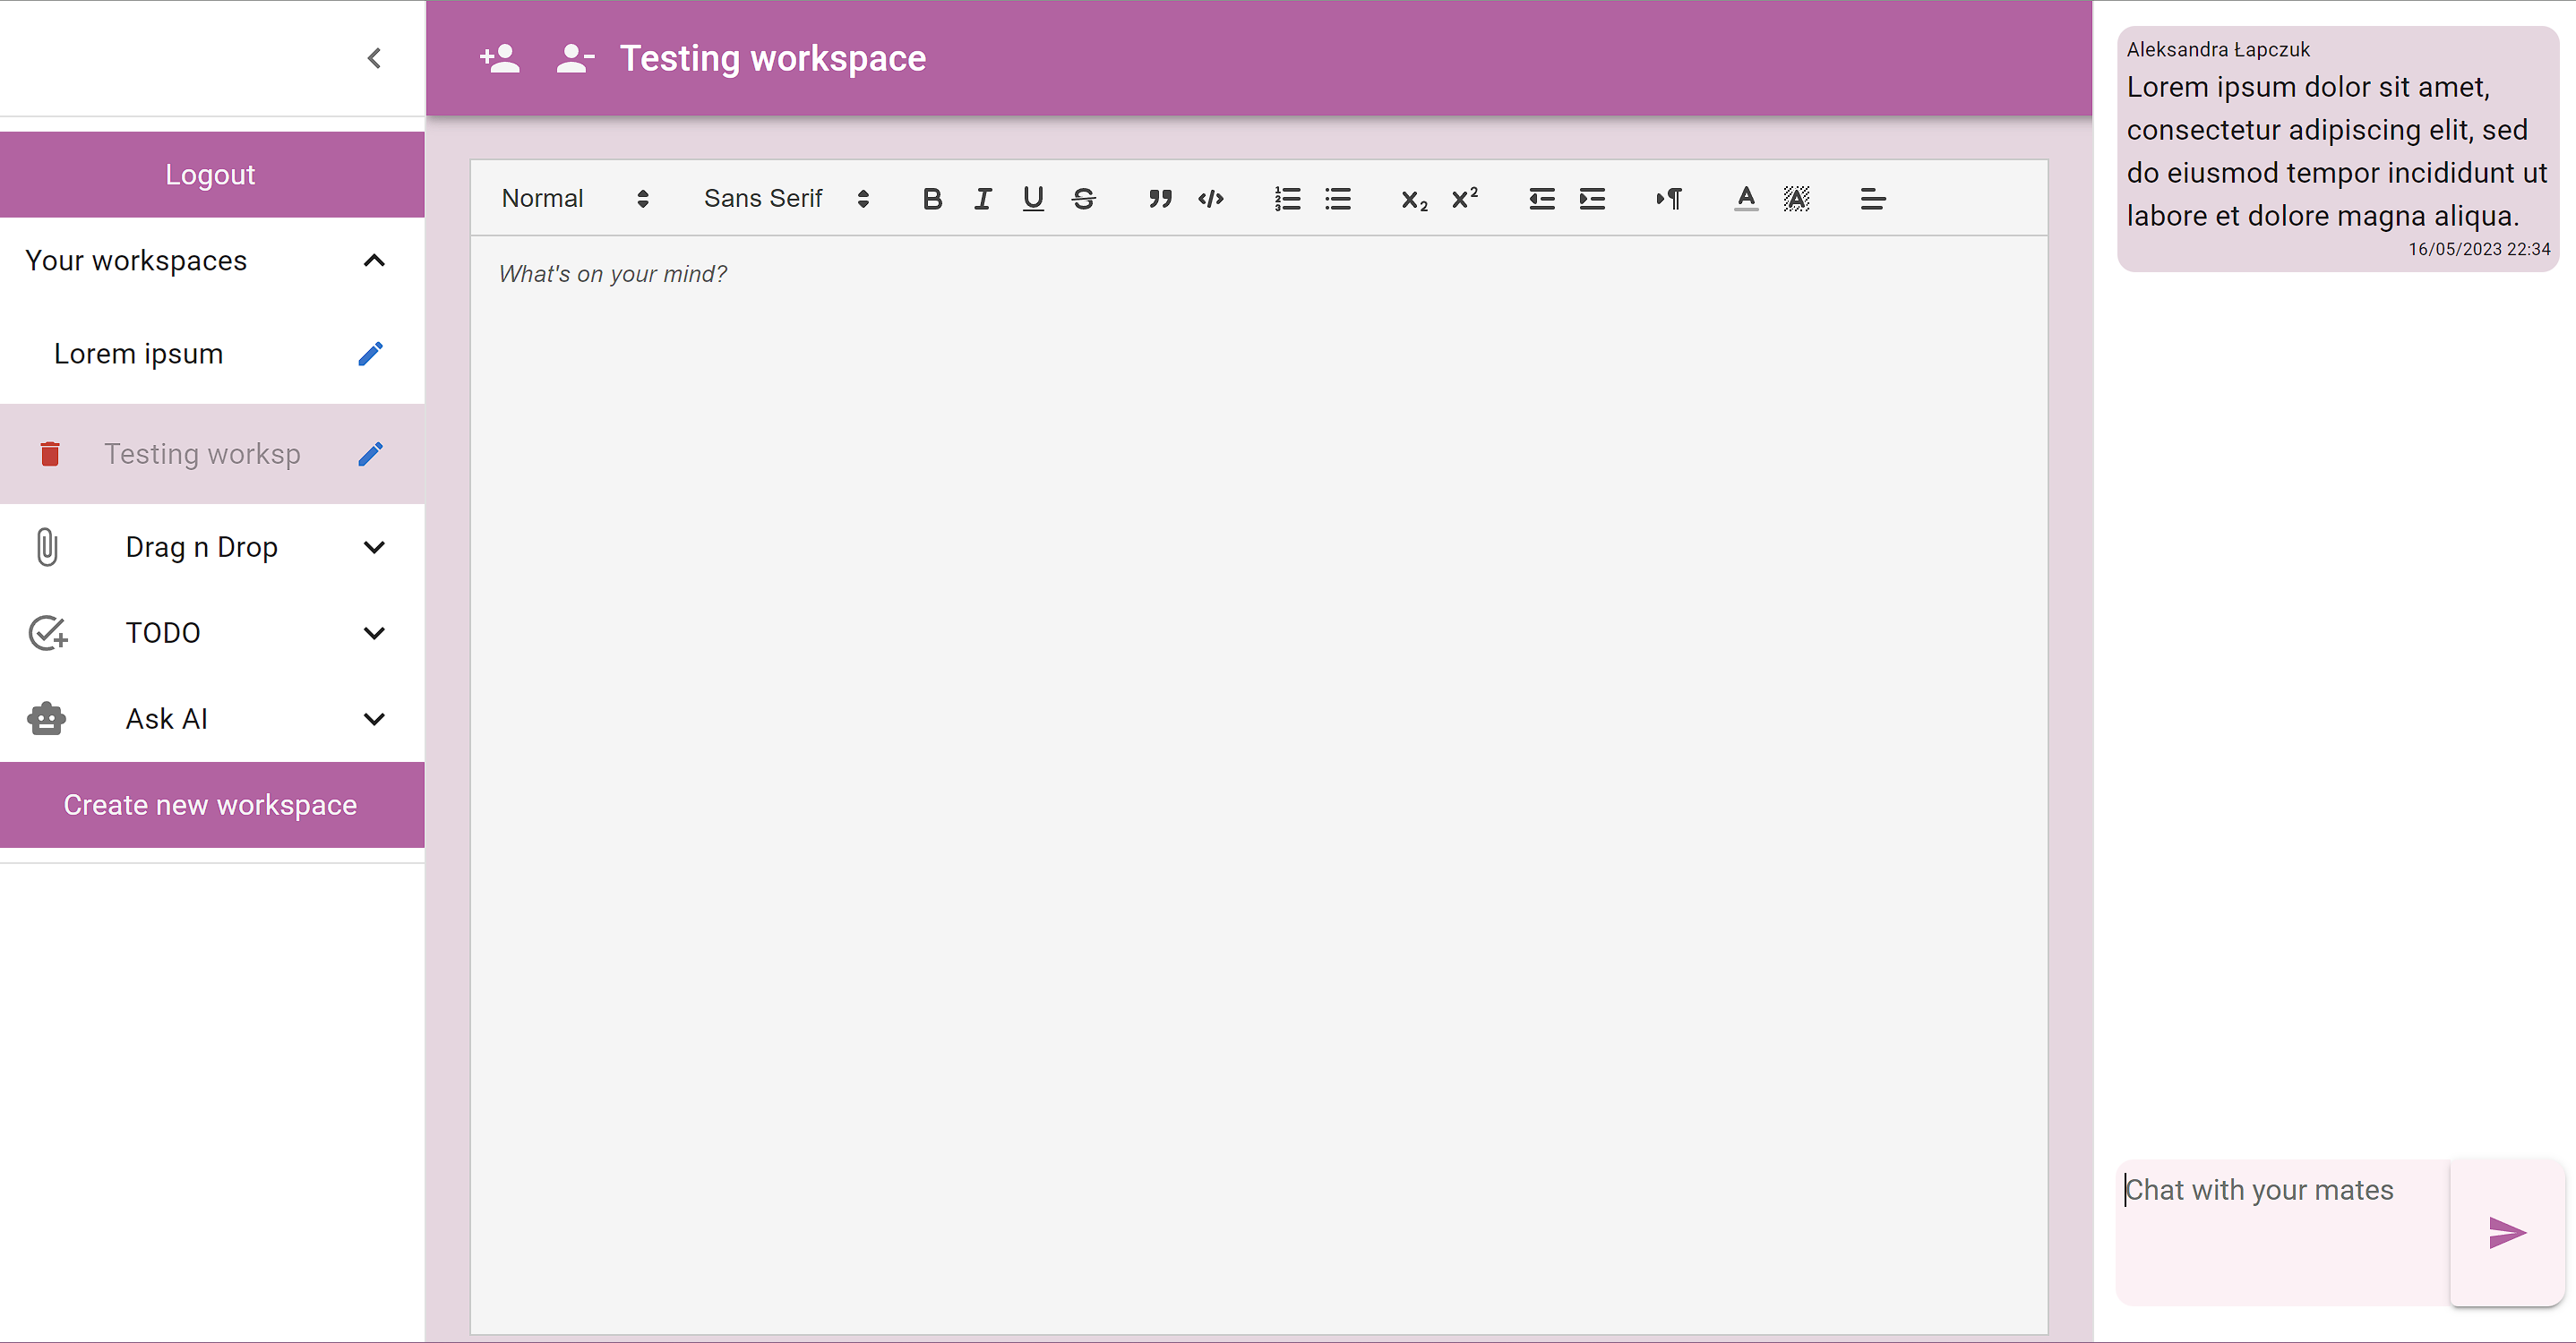Open the text color picker
2576x1343 pixels.
tap(1746, 199)
